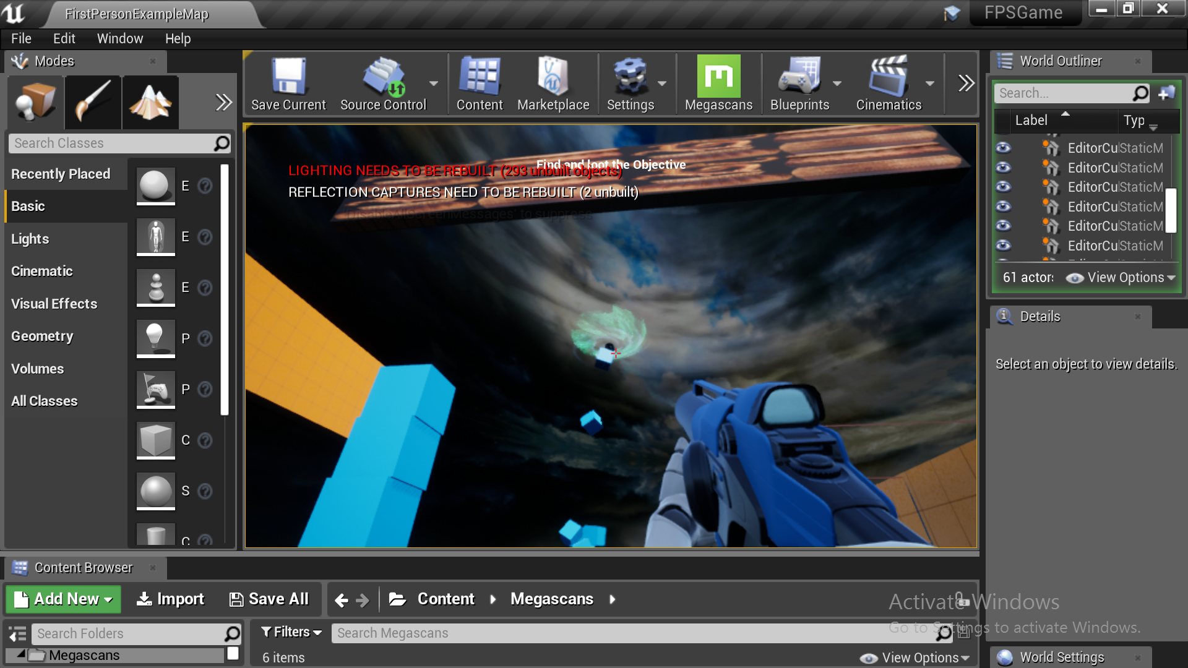1188x668 pixels.
Task: Toggle the sources panel icon in Content Browser
Action: 17,634
